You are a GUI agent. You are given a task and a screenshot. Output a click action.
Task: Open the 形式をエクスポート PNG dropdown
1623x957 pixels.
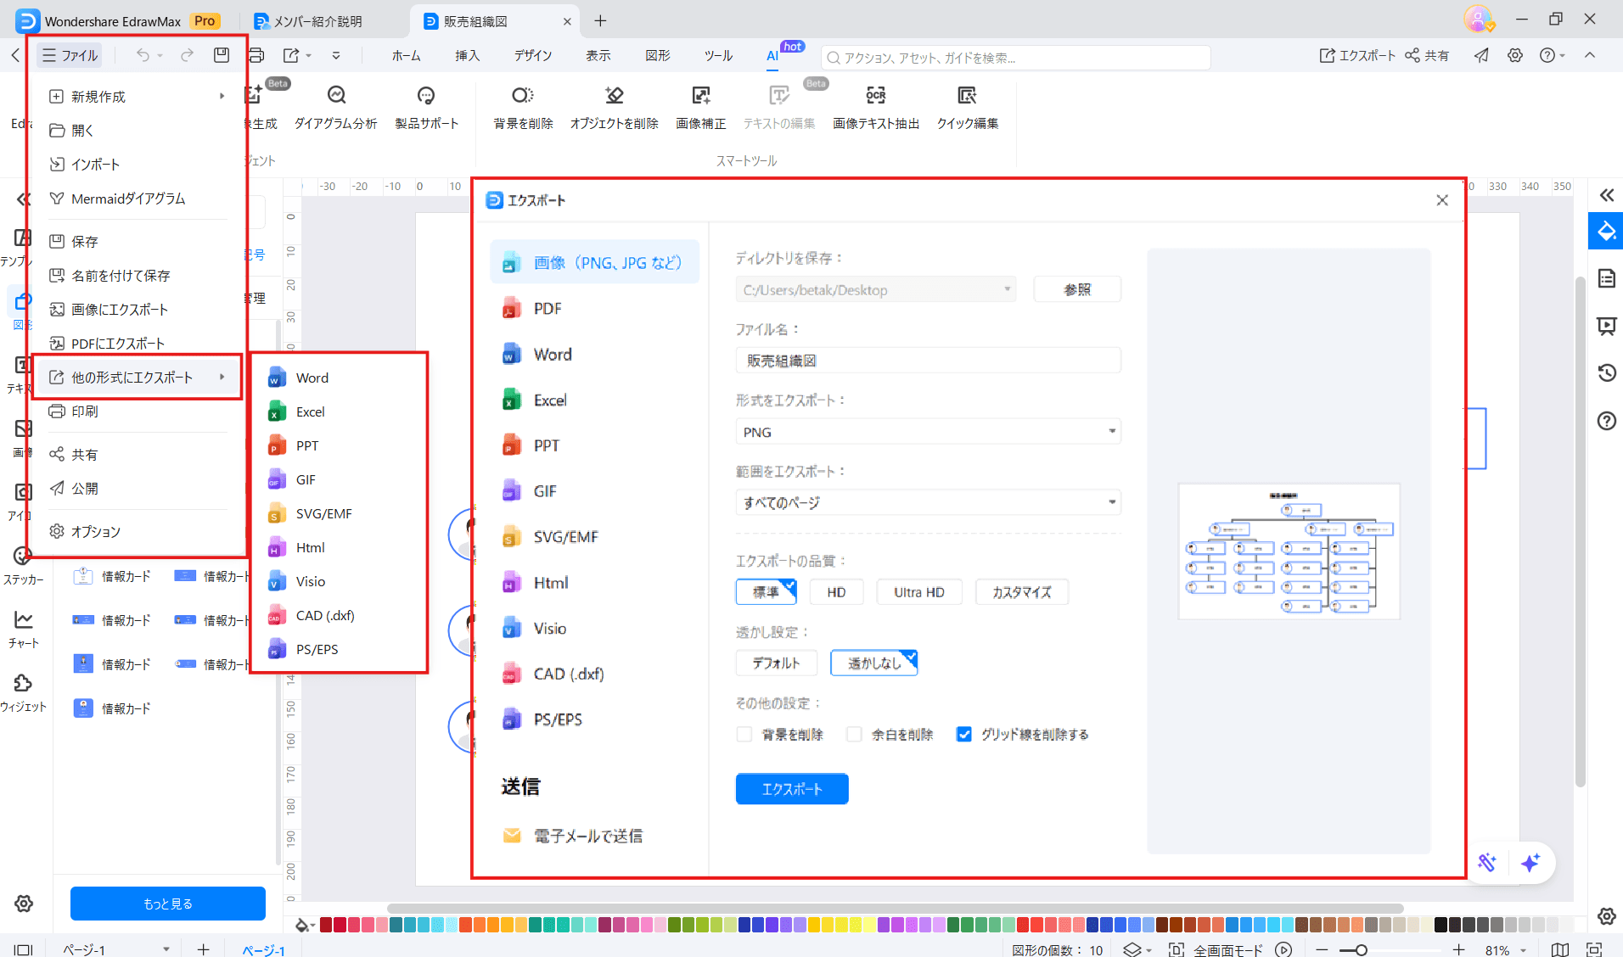(x=928, y=431)
